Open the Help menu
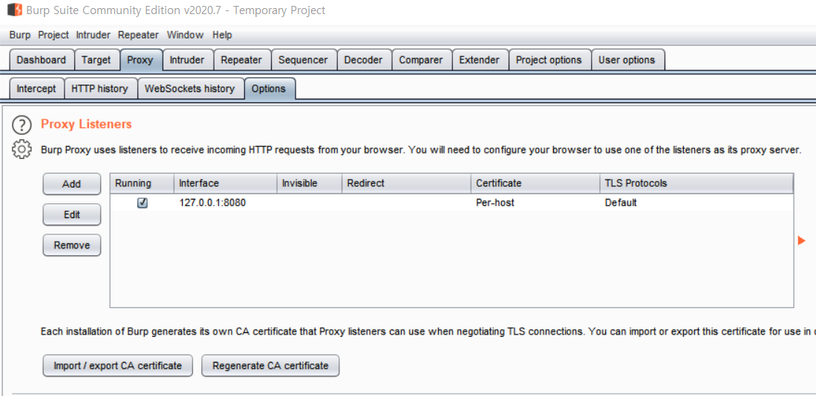 pos(222,35)
